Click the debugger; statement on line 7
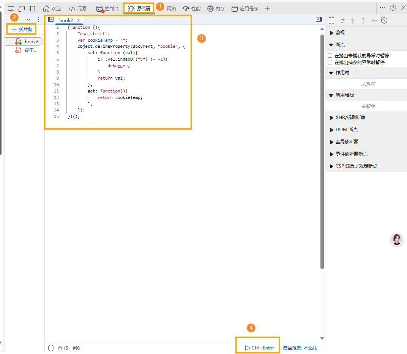This screenshot has height=354, width=407. pyautogui.click(x=118, y=66)
